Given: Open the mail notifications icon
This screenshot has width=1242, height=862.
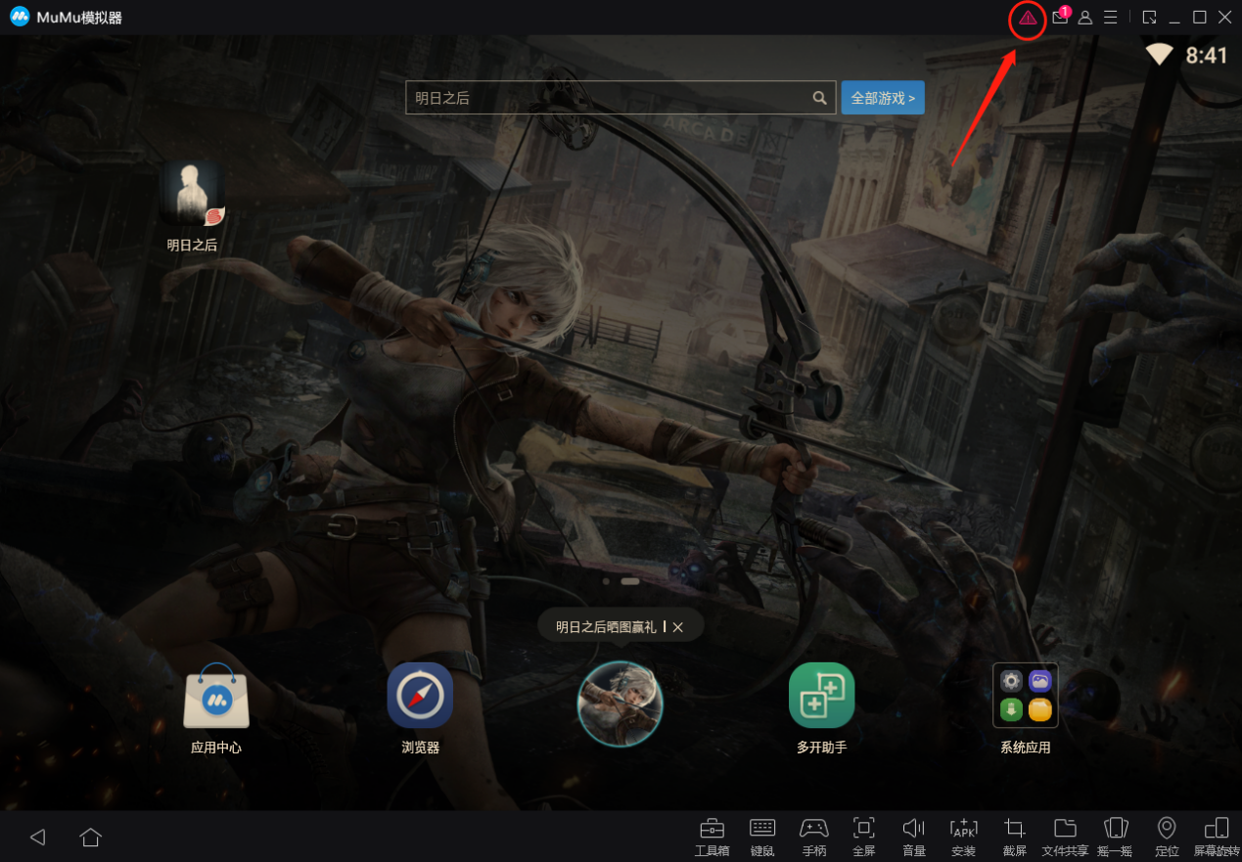Looking at the screenshot, I should pyautogui.click(x=1060, y=17).
